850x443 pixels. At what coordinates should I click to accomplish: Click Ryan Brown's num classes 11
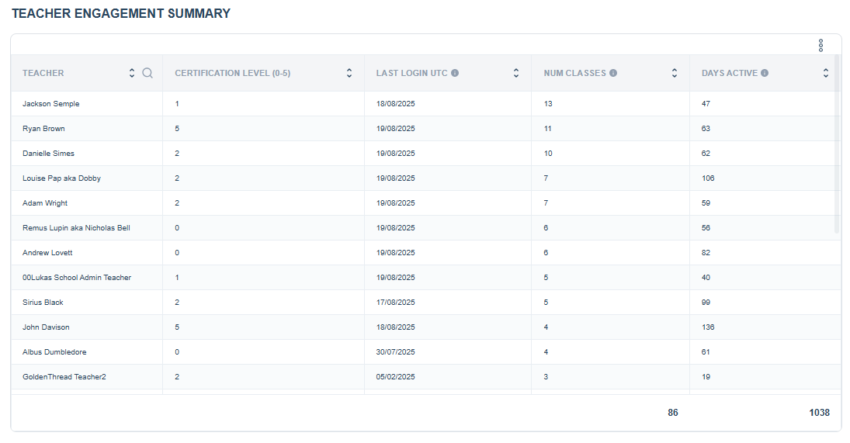point(547,129)
